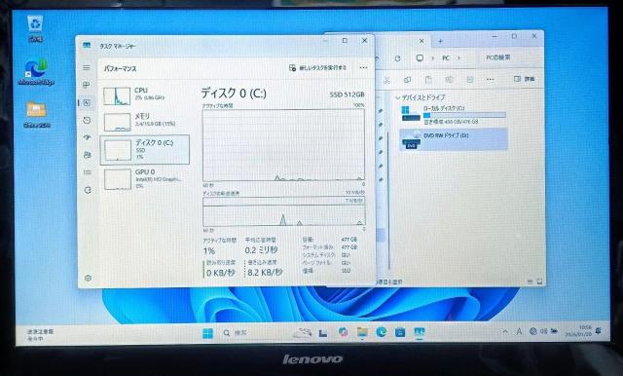
Task: Close the current File Explorer tab
Action: click(x=421, y=41)
